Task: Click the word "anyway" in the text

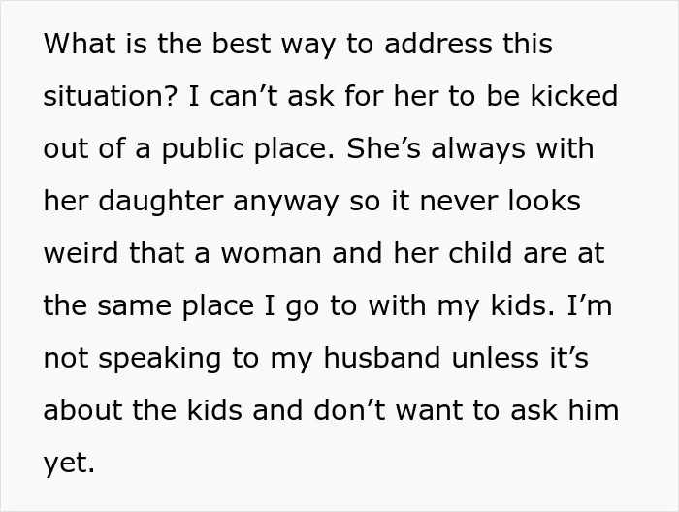Action: coord(286,203)
